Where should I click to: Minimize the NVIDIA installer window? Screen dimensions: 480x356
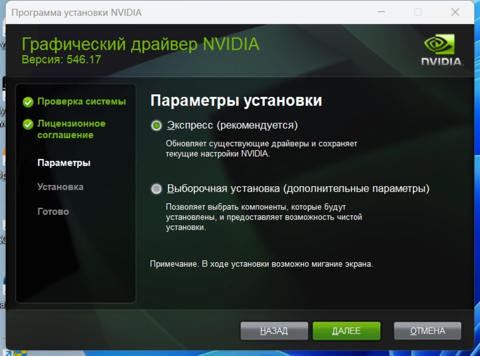[381, 12]
